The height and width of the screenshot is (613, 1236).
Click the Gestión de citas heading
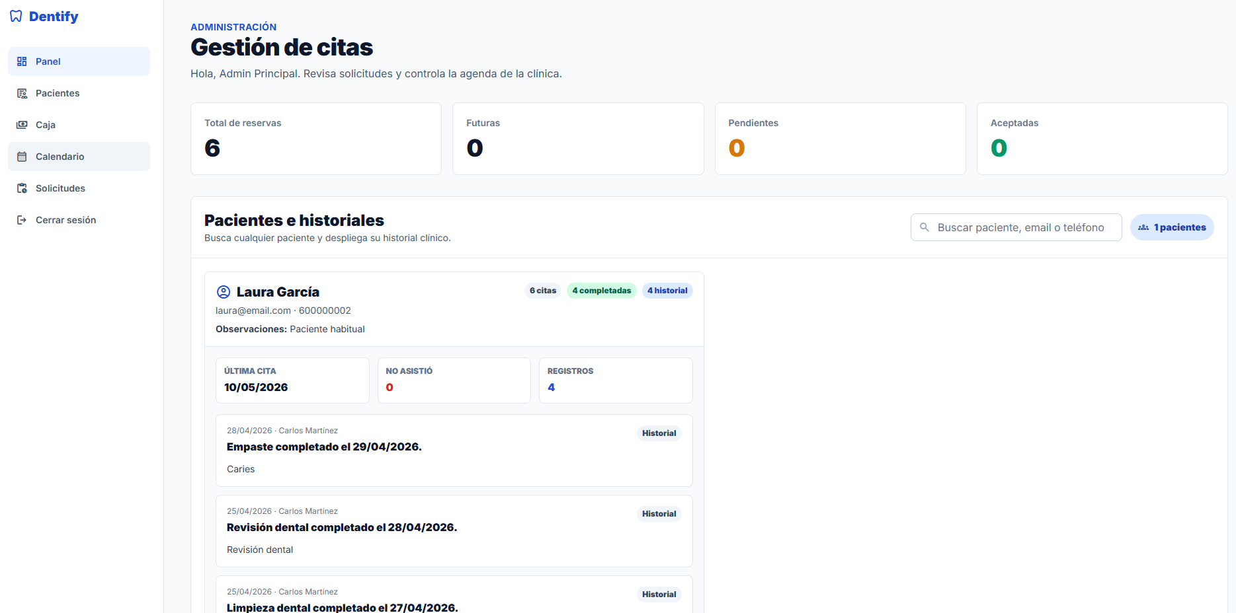coord(282,48)
